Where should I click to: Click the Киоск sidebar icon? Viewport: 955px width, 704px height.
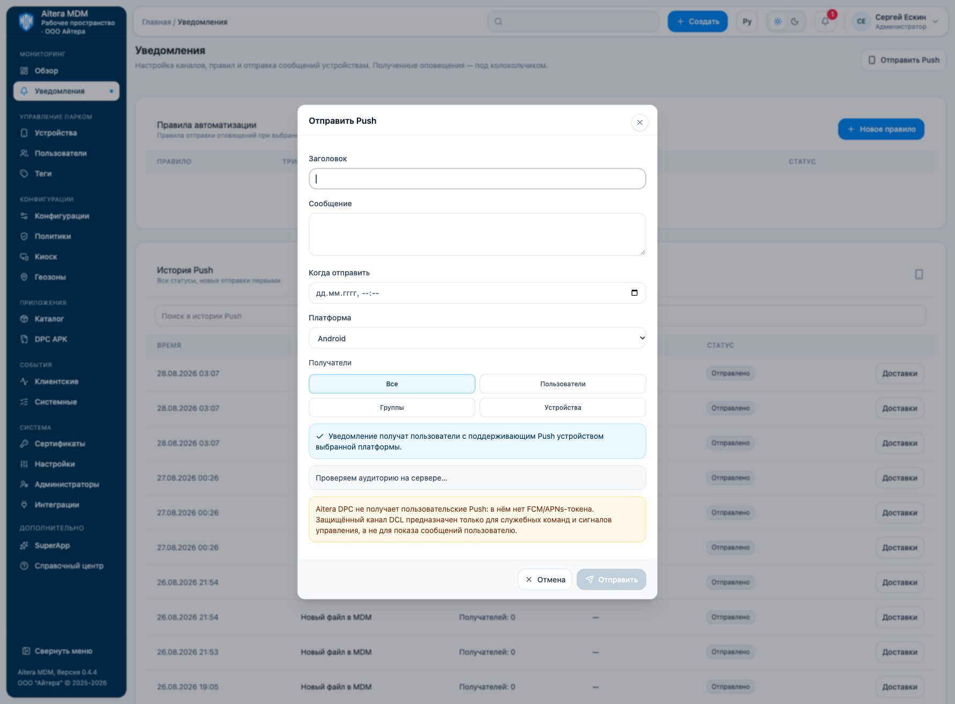tap(24, 257)
